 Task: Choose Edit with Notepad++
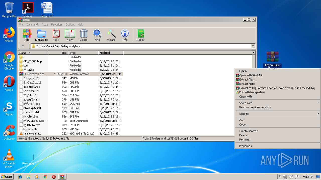(x=278, y=92)
